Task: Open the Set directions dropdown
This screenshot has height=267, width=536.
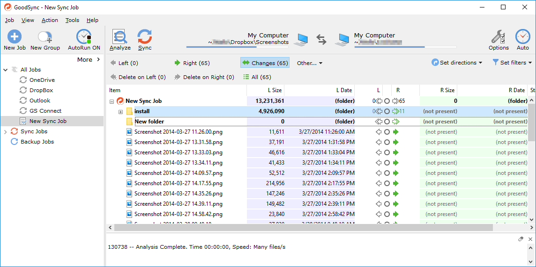Action: pos(457,63)
